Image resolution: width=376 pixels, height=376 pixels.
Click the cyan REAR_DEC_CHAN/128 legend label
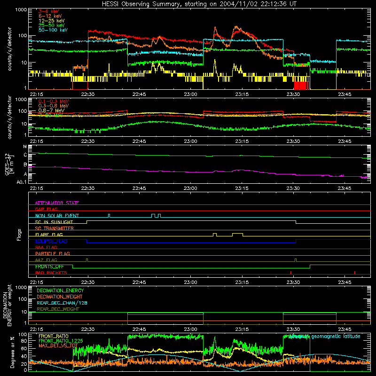tap(62, 303)
